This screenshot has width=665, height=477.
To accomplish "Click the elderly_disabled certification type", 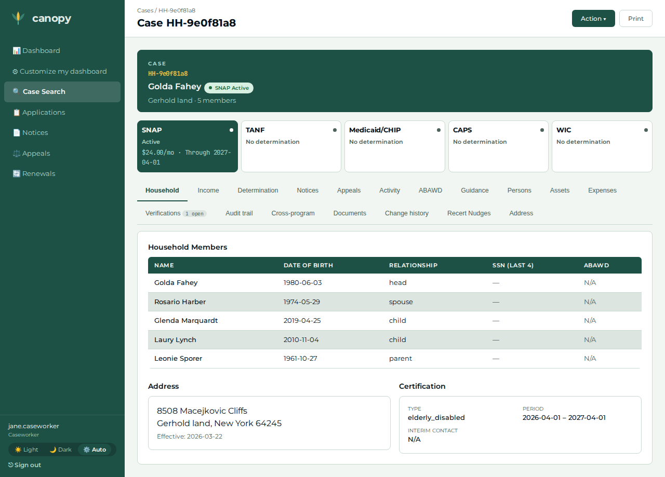I will click(436, 417).
